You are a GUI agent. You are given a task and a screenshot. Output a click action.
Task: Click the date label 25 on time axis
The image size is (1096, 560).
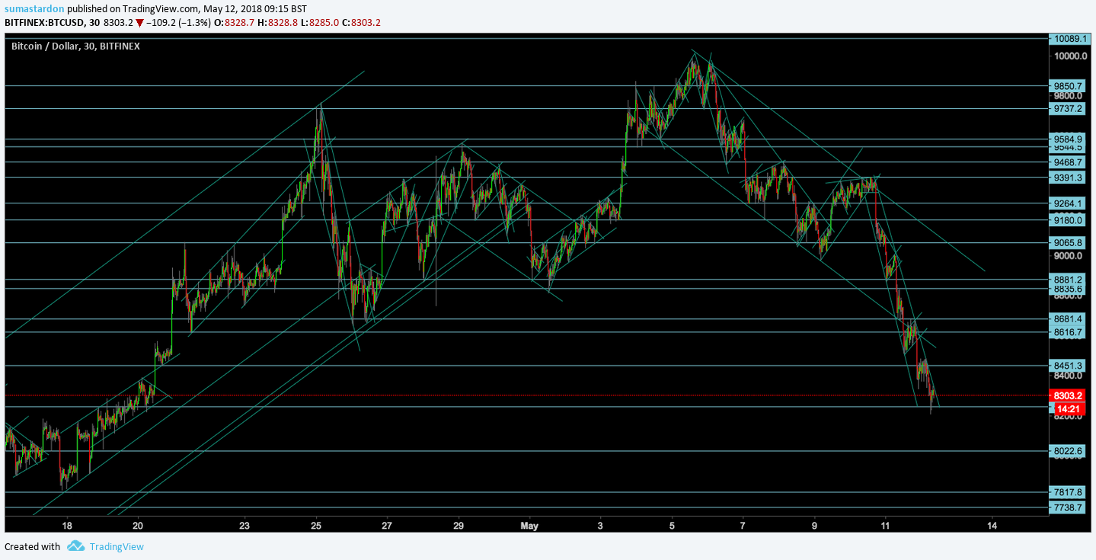point(316,526)
